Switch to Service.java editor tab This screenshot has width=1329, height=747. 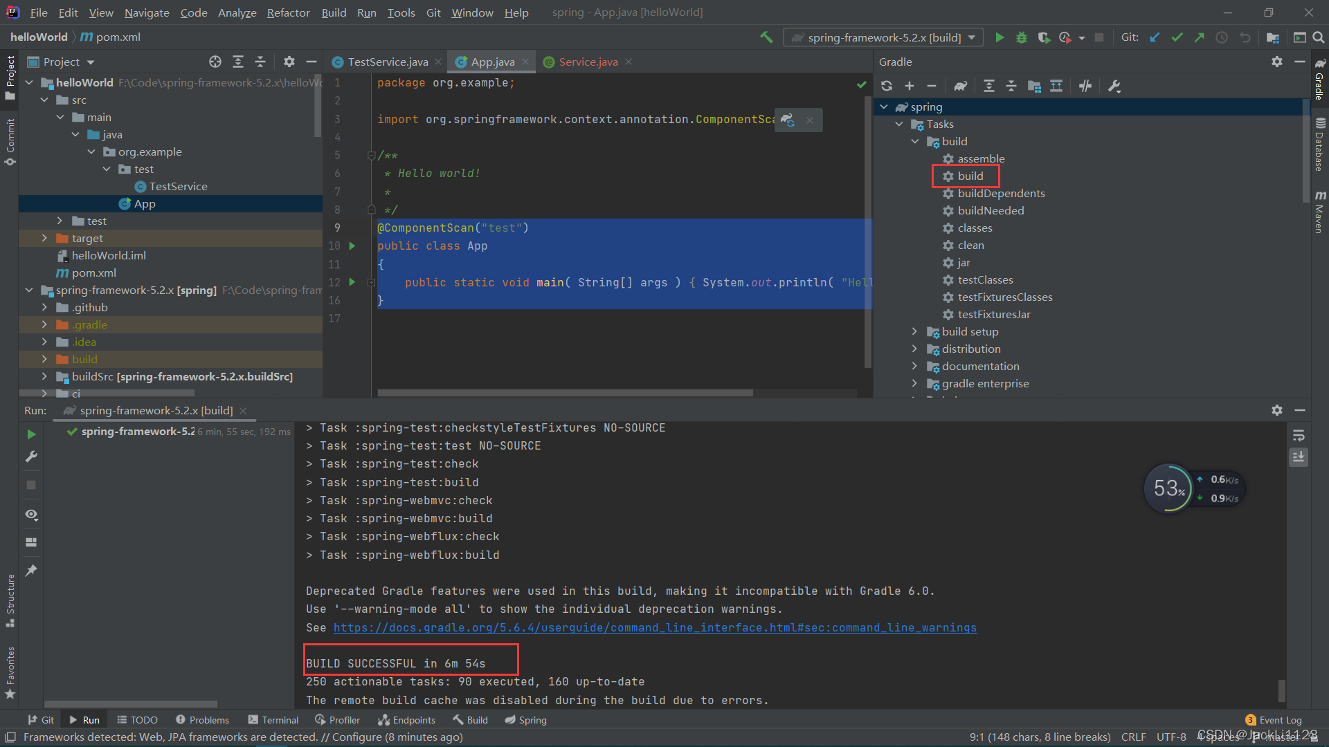(588, 62)
